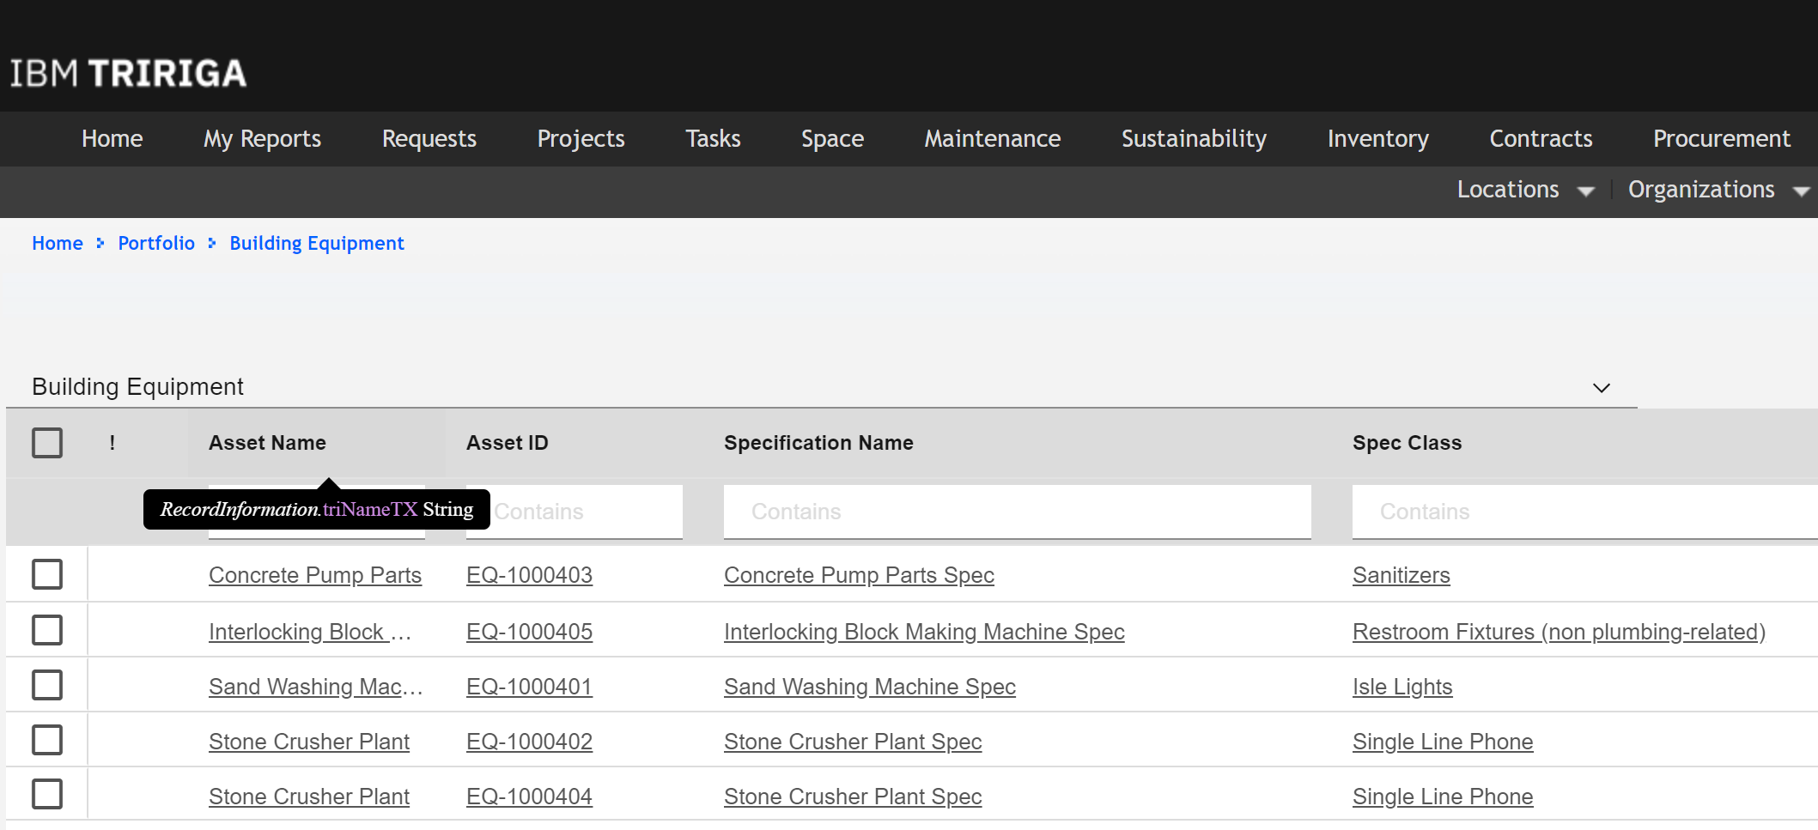Open the Inventory menu
The image size is (1818, 830).
coord(1377,138)
